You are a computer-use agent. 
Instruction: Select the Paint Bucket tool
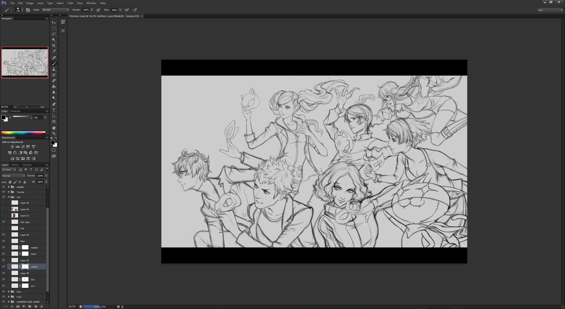[x=54, y=87]
